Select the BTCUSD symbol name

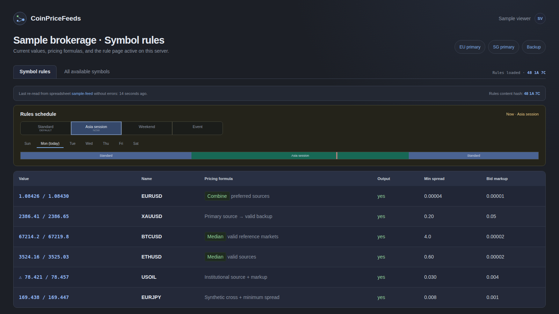pos(152,237)
